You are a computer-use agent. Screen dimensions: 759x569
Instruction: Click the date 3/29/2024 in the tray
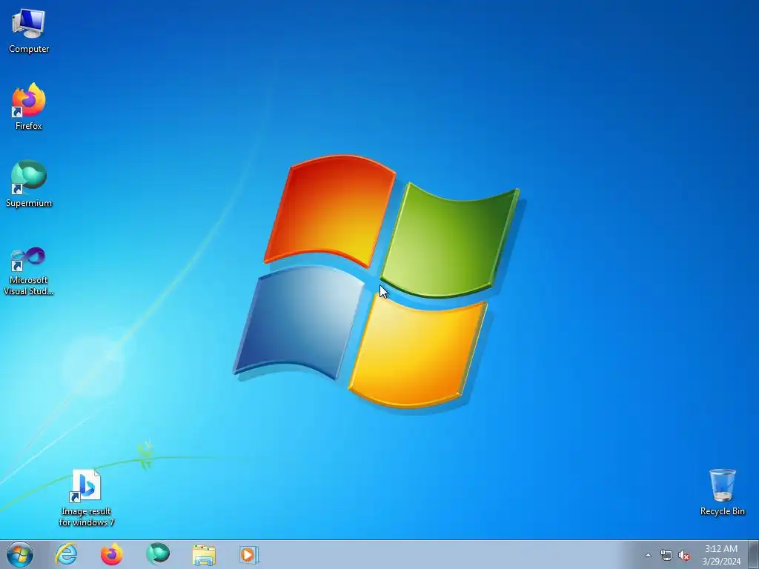tap(721, 562)
